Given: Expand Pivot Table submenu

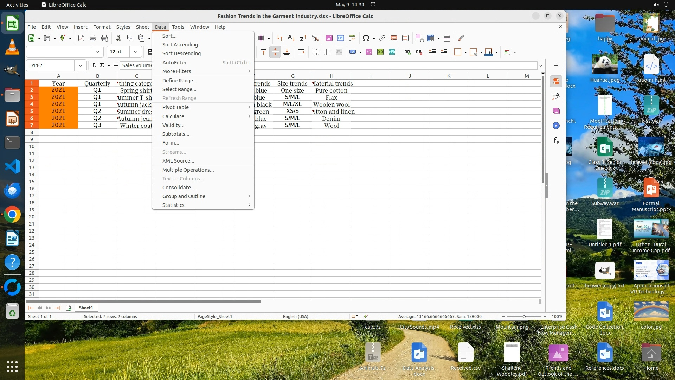Looking at the screenshot, I should pos(175,107).
